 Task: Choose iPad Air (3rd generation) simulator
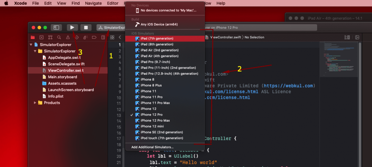click(165, 50)
